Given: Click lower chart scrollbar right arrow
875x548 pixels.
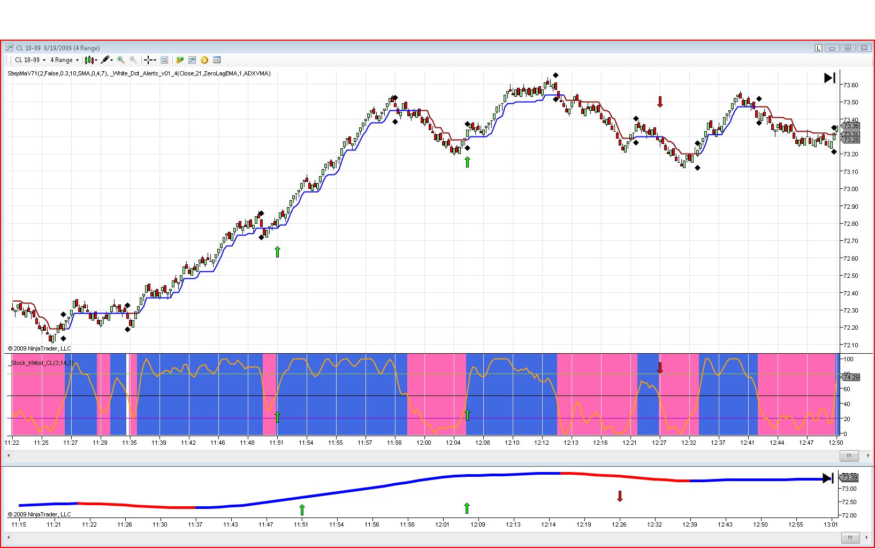Looking at the screenshot, I should point(868,537).
